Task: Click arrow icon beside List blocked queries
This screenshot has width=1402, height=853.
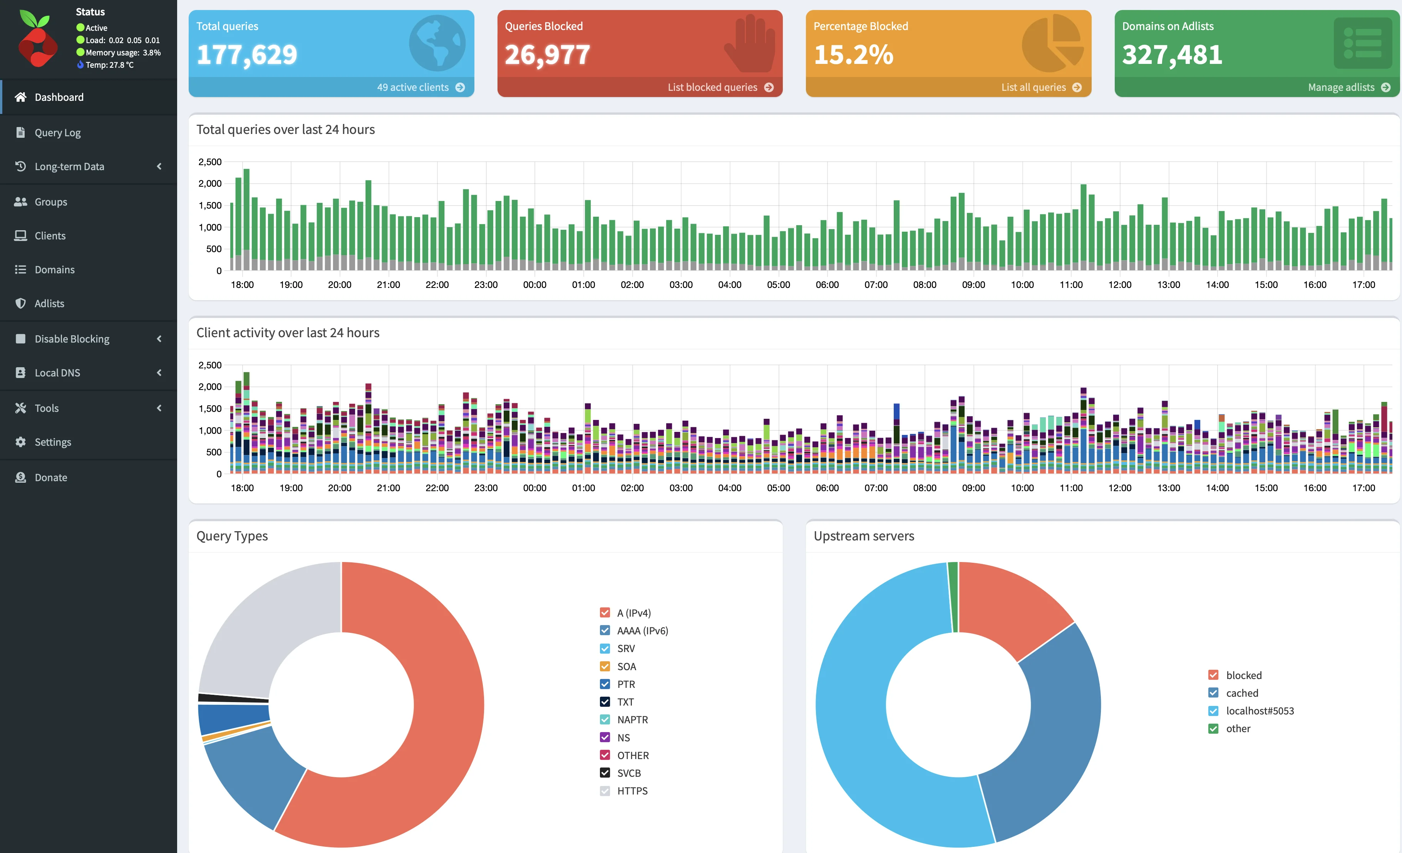Action: pyautogui.click(x=769, y=87)
